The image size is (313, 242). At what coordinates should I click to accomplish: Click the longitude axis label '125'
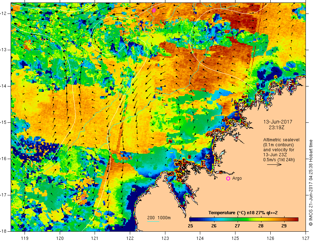(x=235, y=238)
